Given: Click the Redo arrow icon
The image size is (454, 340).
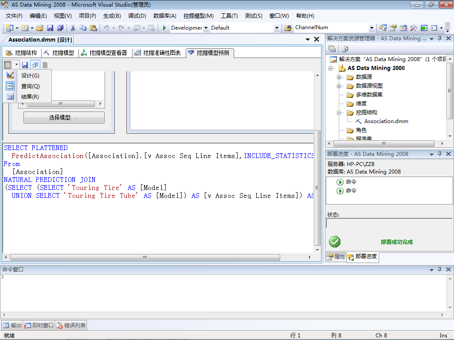Looking at the screenshot, I should click(x=121, y=28).
